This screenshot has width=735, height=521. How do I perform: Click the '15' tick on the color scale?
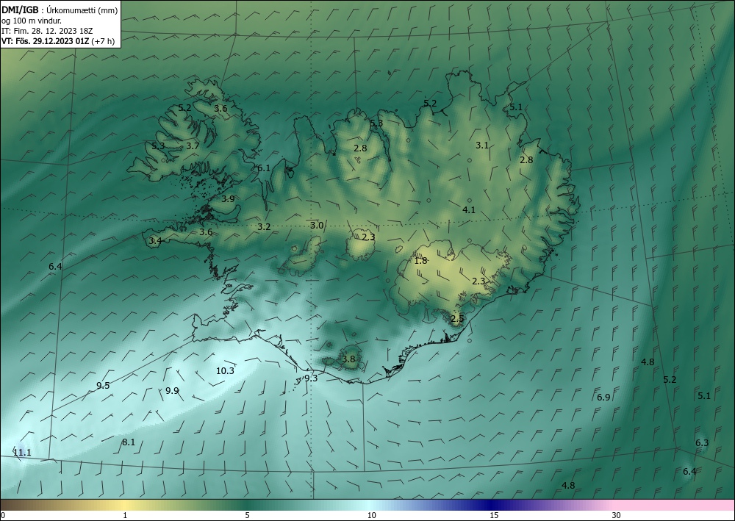point(494,515)
